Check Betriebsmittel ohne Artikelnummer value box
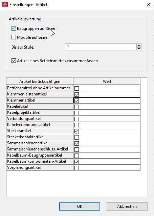154x216 pixels. (x=76, y=88)
